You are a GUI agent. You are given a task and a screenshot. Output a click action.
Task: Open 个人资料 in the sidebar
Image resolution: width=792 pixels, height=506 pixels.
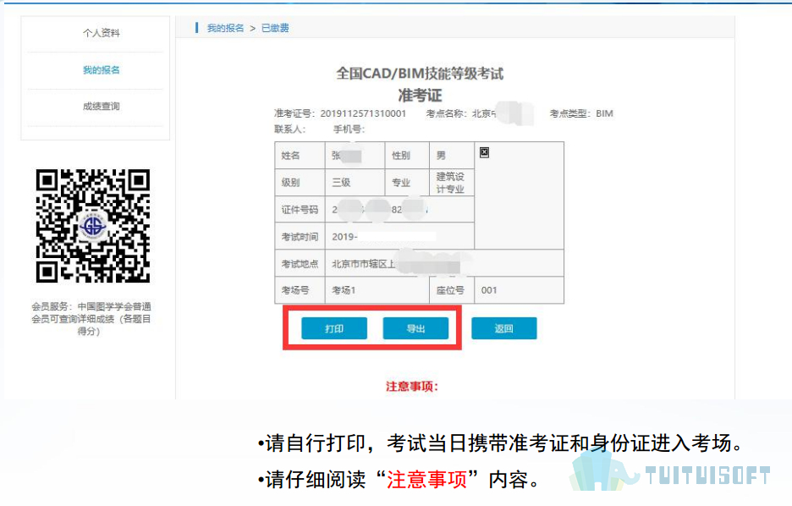coord(101,33)
